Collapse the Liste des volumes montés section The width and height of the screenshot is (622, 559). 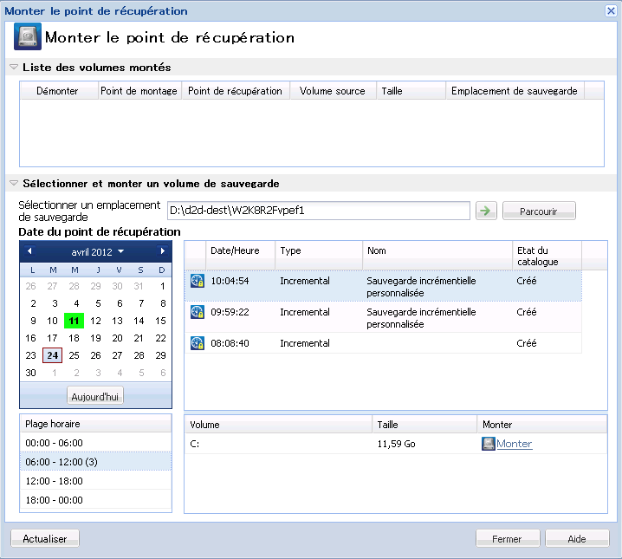pyautogui.click(x=14, y=68)
